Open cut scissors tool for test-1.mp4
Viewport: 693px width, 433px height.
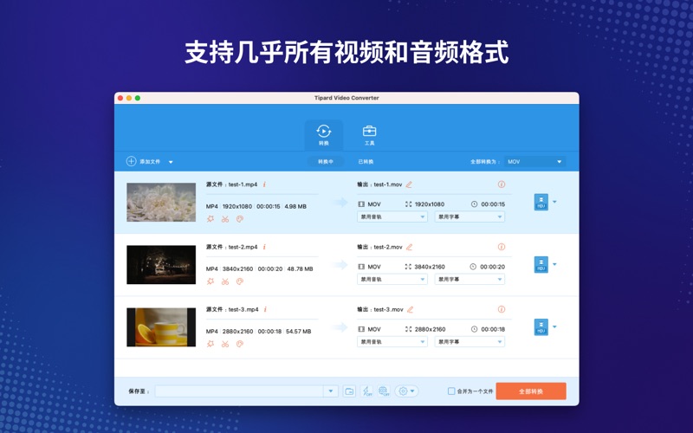tap(225, 219)
